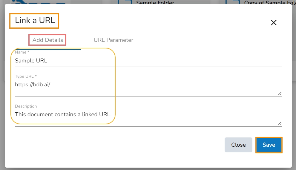Click the Sample Folder icon behind dialog
This screenshot has width=296, height=170.
pos(125,2)
